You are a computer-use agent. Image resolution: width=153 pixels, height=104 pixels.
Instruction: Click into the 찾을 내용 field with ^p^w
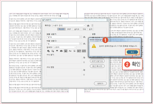[63, 37]
